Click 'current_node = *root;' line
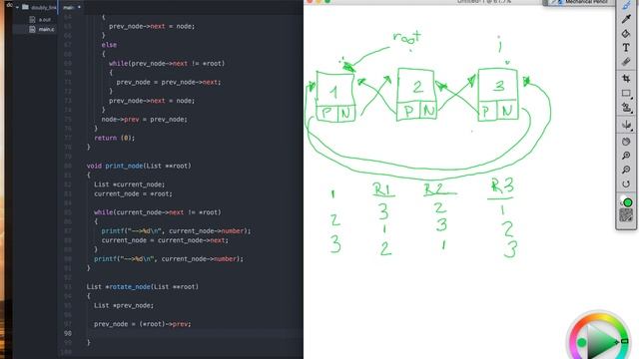This screenshot has height=359, width=639. (x=133, y=193)
